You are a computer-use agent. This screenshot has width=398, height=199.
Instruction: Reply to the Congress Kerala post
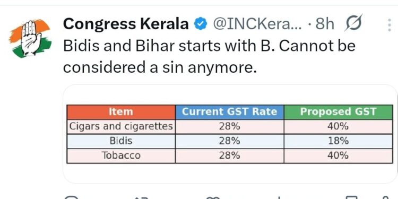pyautogui.click(x=71, y=197)
